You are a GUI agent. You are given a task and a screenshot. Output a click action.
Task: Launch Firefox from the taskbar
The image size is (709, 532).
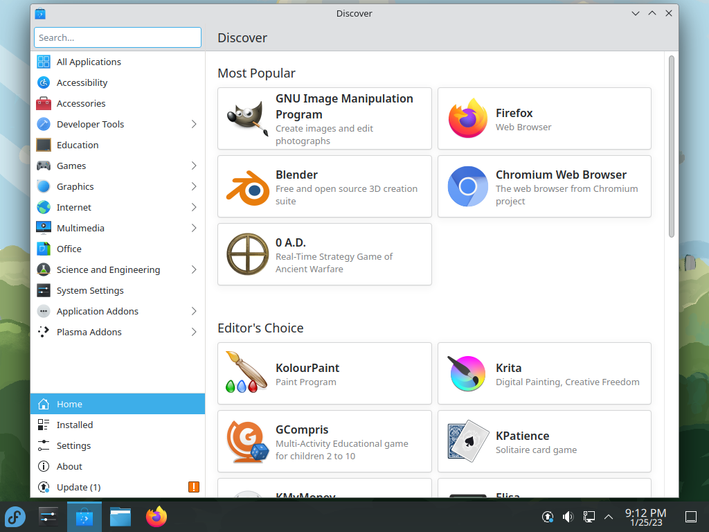tap(156, 517)
